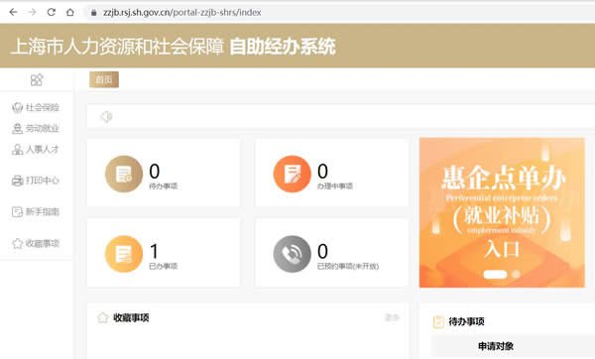Click the 劳动就业 person icon

point(18,129)
